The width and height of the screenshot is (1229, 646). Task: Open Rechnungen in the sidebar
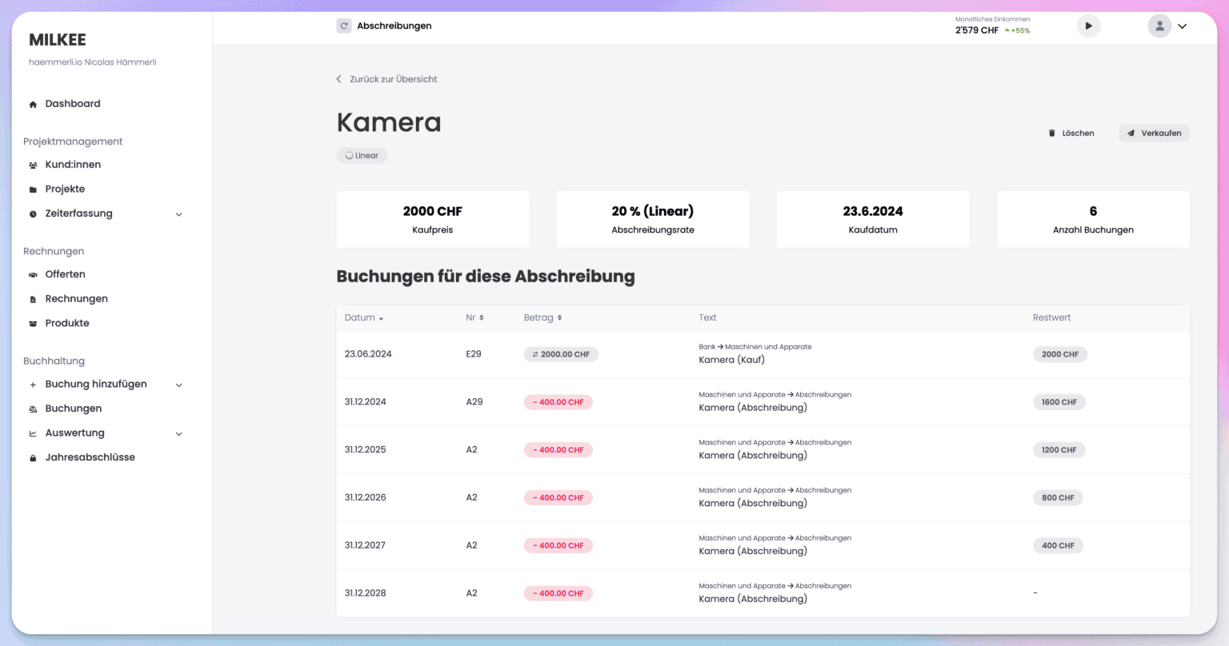tap(76, 299)
